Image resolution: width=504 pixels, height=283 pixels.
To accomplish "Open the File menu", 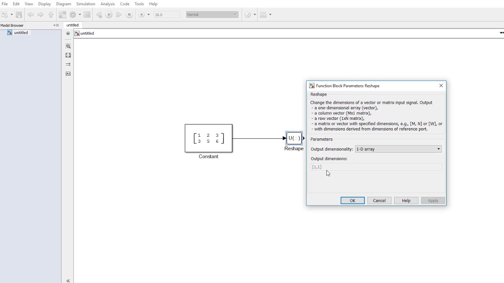I will pos(5,4).
